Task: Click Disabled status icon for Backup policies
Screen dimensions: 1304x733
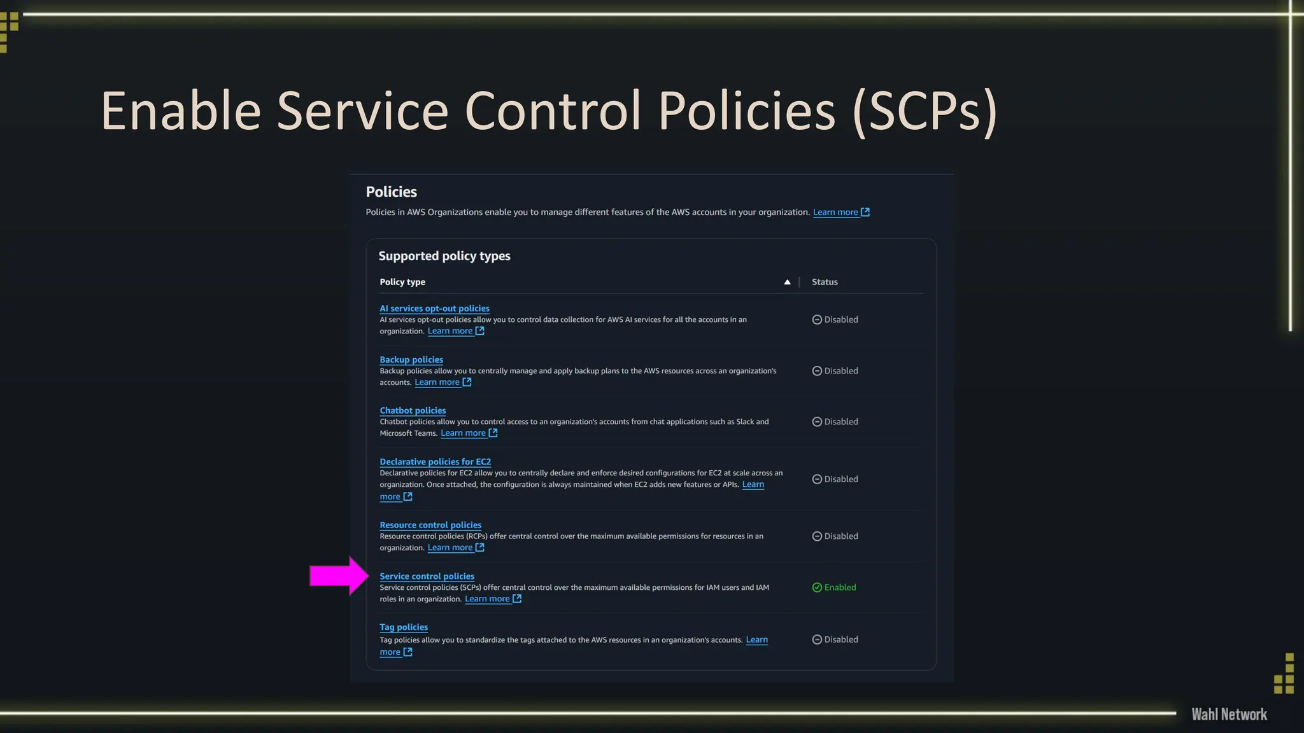Action: (x=817, y=371)
